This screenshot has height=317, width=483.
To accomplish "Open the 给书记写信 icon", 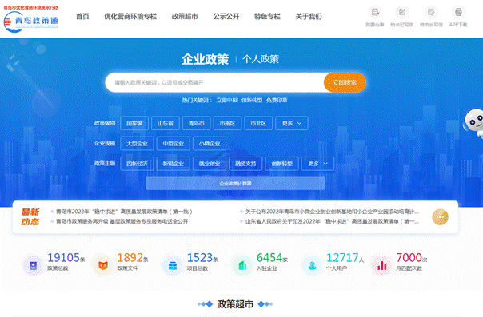I will tap(402, 13).
